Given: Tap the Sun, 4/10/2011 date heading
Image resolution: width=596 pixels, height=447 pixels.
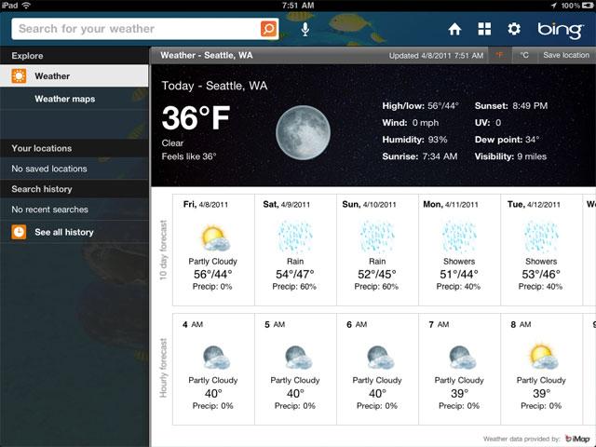Looking at the screenshot, I should (x=369, y=205).
